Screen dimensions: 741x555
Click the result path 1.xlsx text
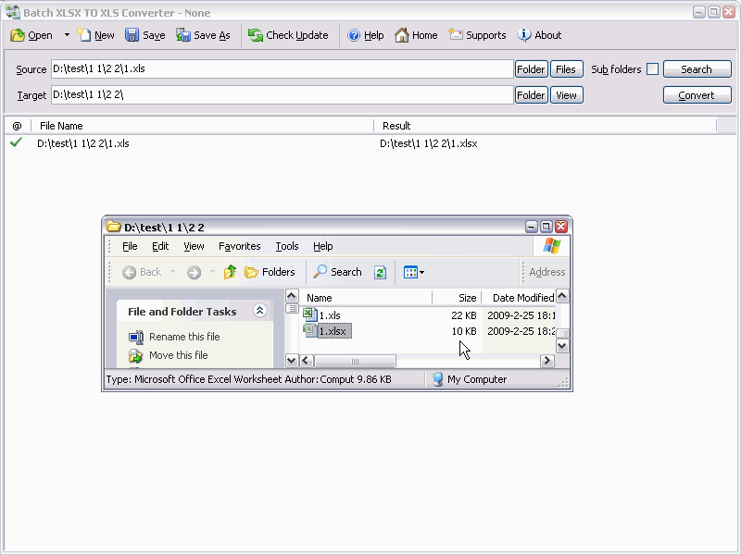[429, 143]
